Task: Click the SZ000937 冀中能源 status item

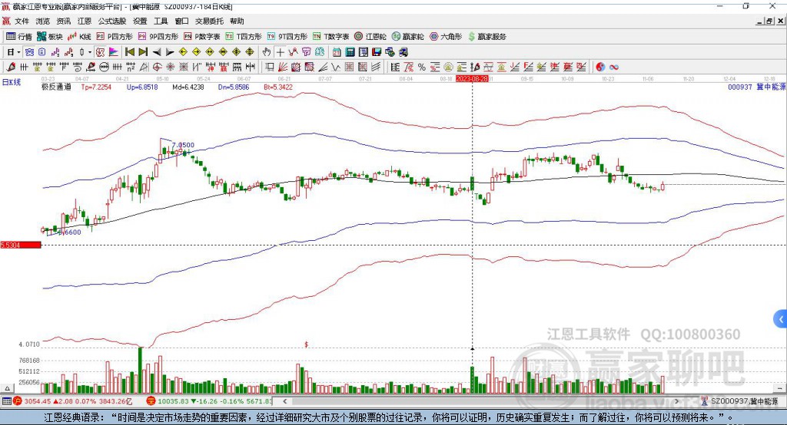Action: tap(739, 401)
